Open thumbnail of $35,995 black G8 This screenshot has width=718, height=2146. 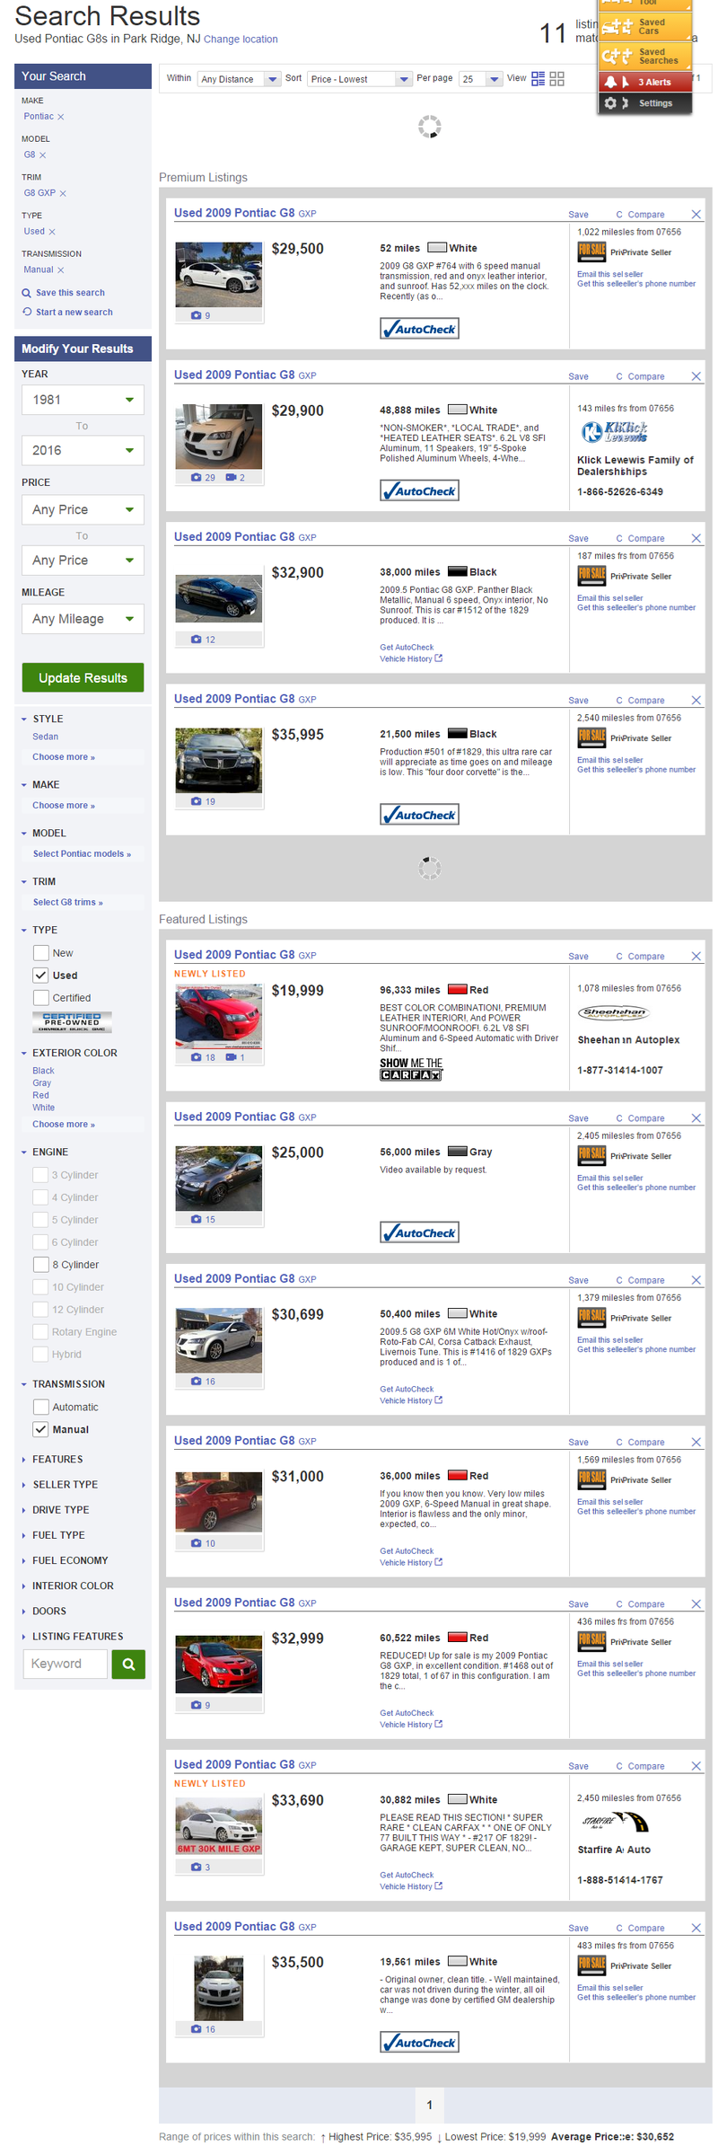point(218,760)
